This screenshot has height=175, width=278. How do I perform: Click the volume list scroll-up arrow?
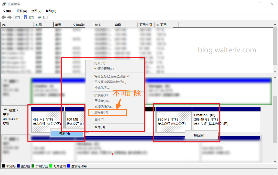click(x=275, y=25)
